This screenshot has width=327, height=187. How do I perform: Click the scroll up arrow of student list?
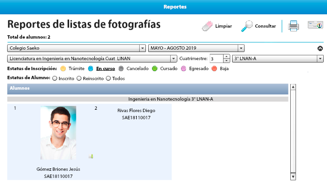[x=293, y=87]
